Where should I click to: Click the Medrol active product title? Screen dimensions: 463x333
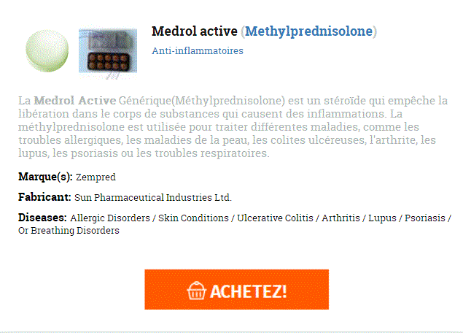pos(195,31)
